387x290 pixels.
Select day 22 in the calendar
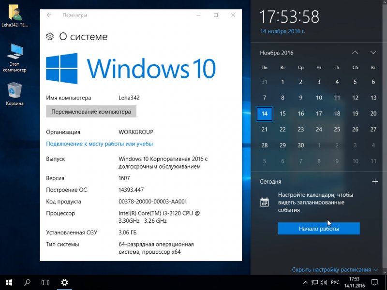tap(283, 130)
